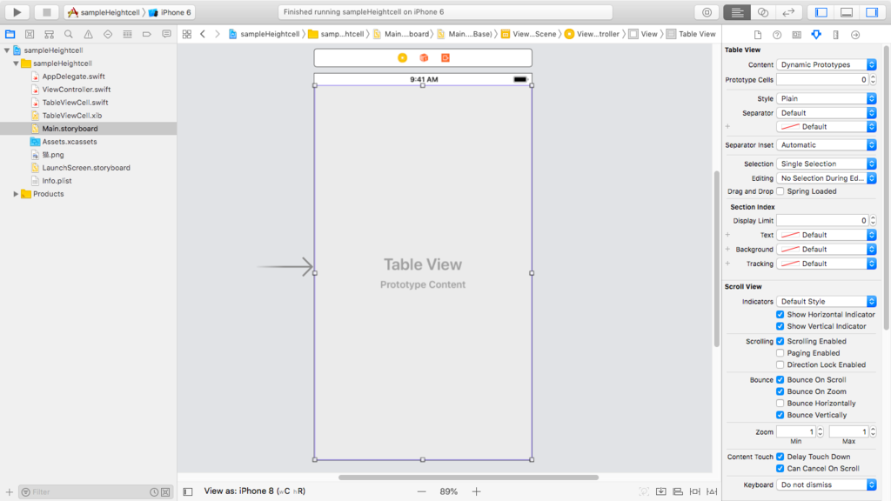Show the Version editor
Image resolution: width=891 pixels, height=501 pixels.
coord(788,12)
